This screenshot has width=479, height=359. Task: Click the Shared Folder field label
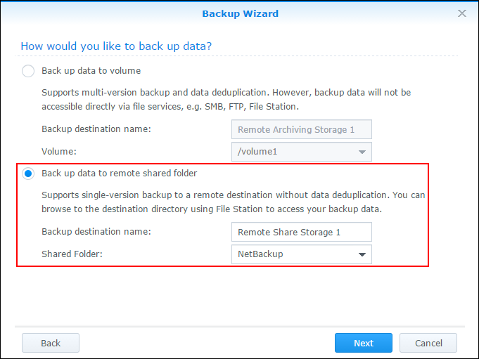tap(72, 254)
